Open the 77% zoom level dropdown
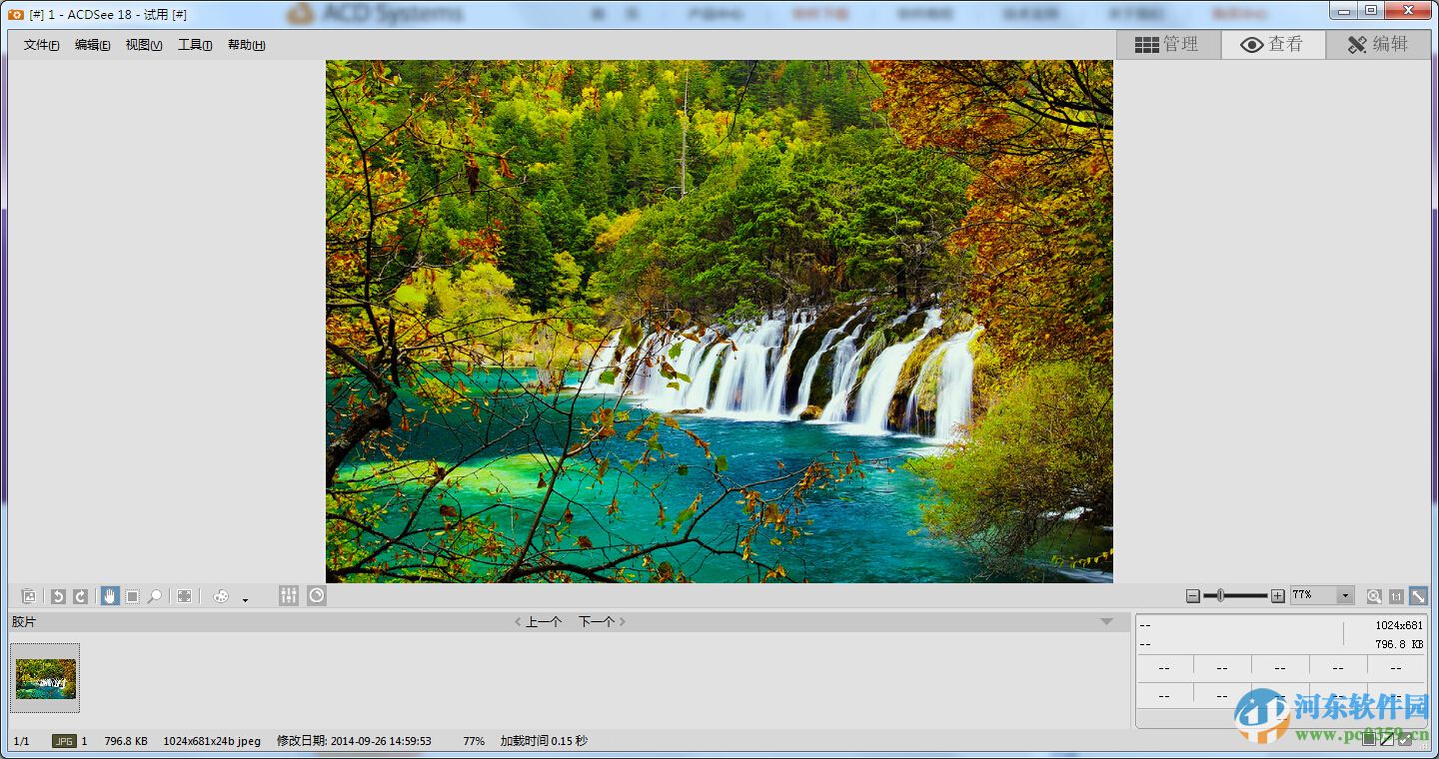Image resolution: width=1439 pixels, height=759 pixels. [1345, 595]
